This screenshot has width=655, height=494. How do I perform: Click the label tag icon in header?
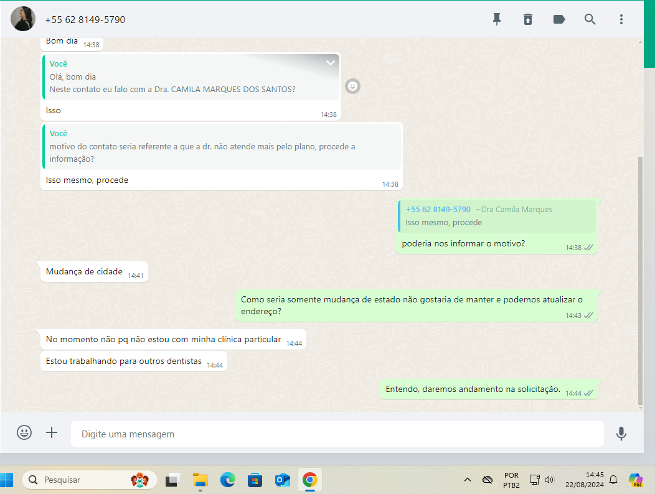coord(559,19)
